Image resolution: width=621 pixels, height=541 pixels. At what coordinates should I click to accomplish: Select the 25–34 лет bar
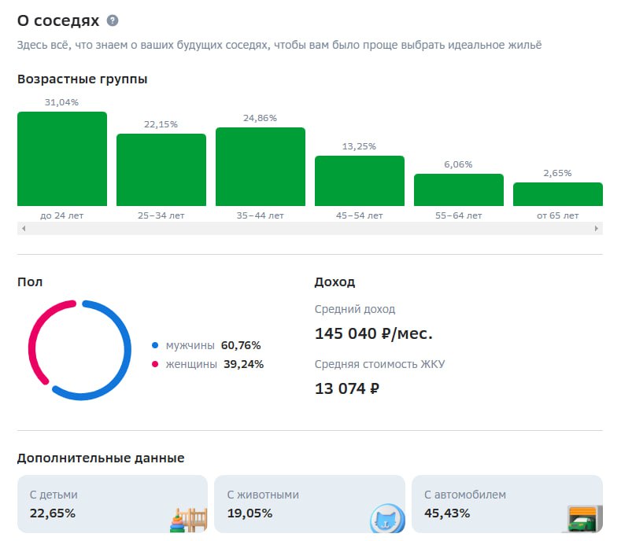coord(161,170)
